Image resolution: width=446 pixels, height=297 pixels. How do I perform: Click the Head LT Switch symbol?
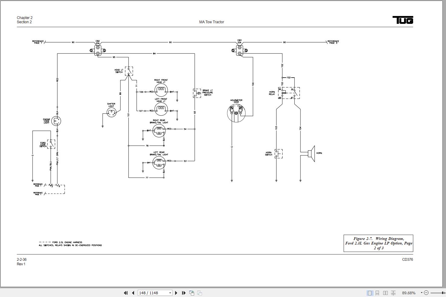[129, 71]
